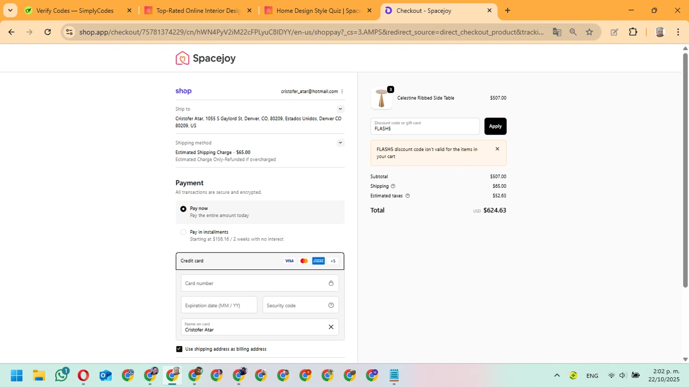689x387 pixels.
Task: Expand the Shipping method section
Action: [x=340, y=143]
